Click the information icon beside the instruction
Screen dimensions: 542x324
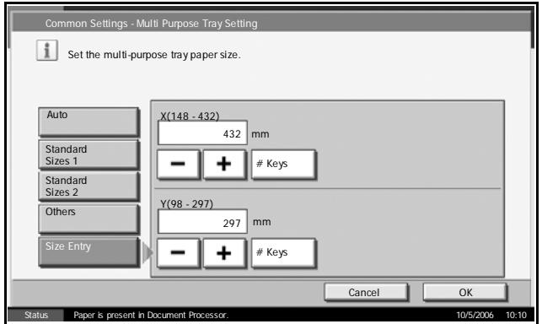pos(47,50)
